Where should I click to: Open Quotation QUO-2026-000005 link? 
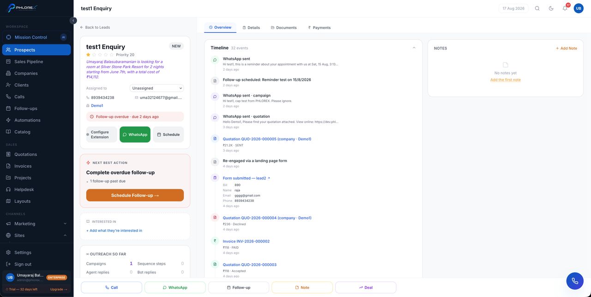[267, 139]
